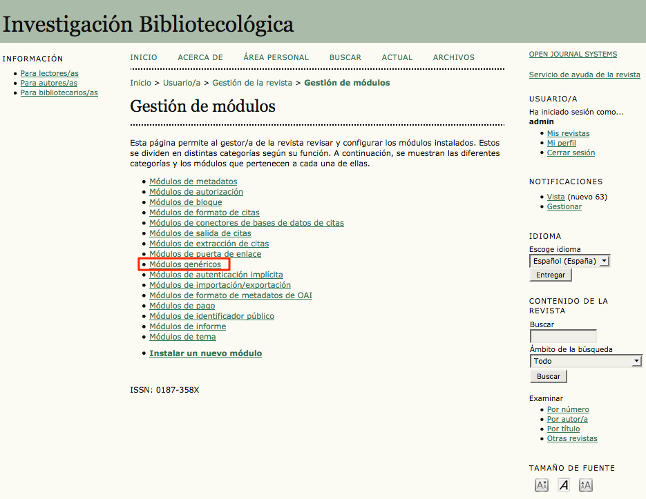Click the default font size icon

point(564,485)
